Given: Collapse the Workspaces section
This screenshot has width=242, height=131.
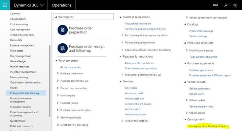Looking at the screenshot, I should pyautogui.click(x=56, y=17).
